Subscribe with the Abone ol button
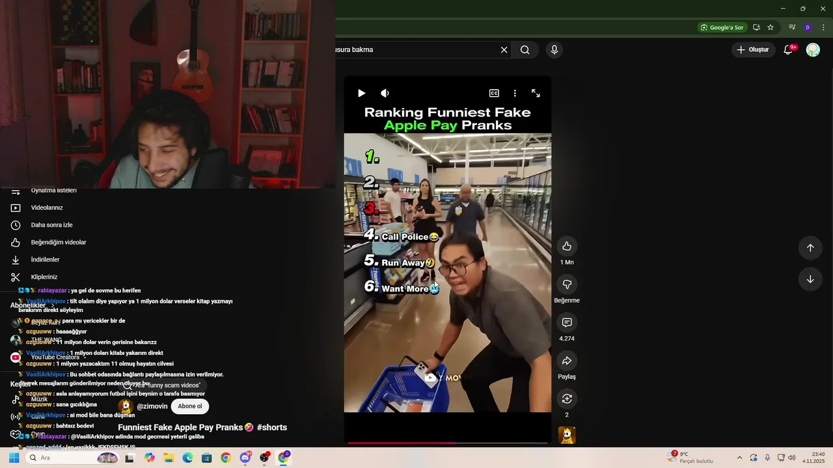The image size is (833, 468). [x=190, y=406]
